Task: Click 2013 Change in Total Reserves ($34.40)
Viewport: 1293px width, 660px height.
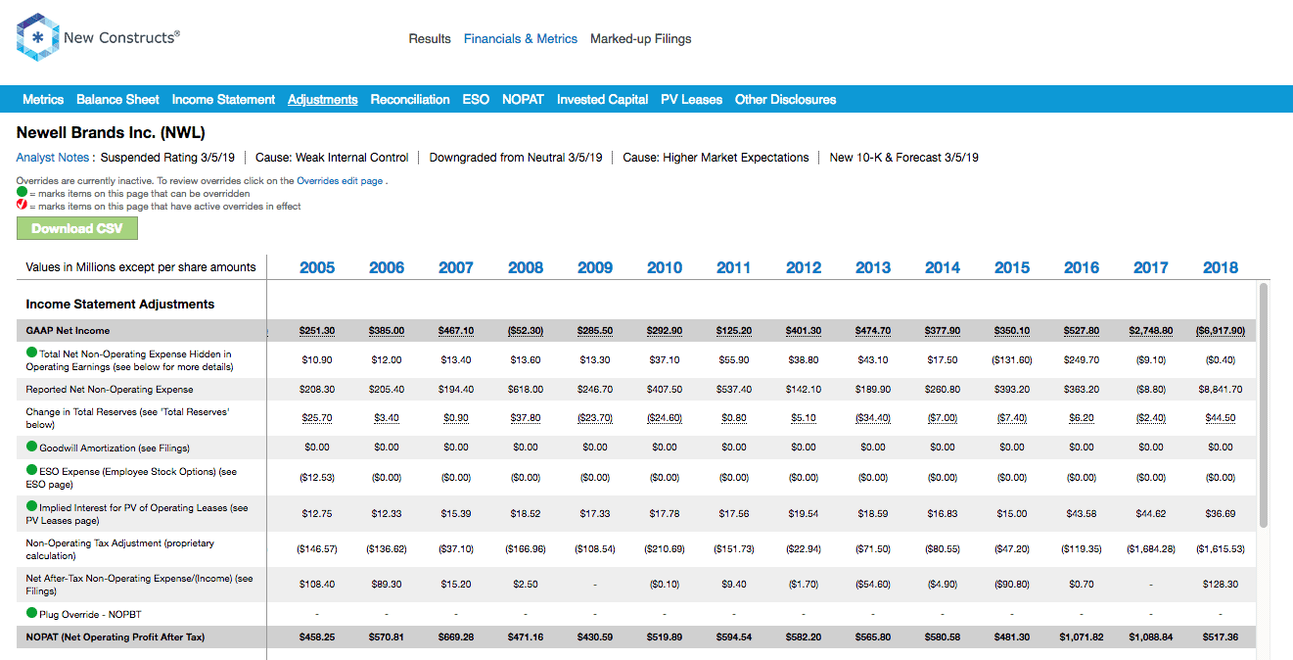Action: [873, 418]
